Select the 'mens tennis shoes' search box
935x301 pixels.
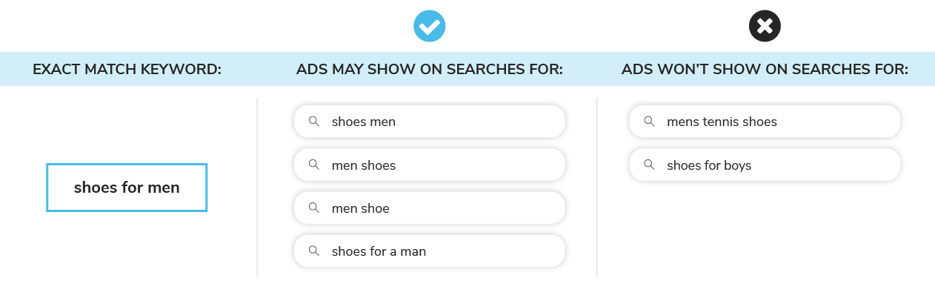click(765, 121)
